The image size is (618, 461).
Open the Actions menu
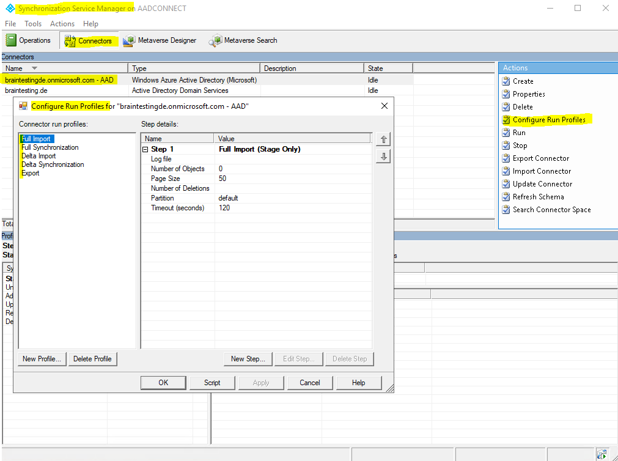(62, 24)
